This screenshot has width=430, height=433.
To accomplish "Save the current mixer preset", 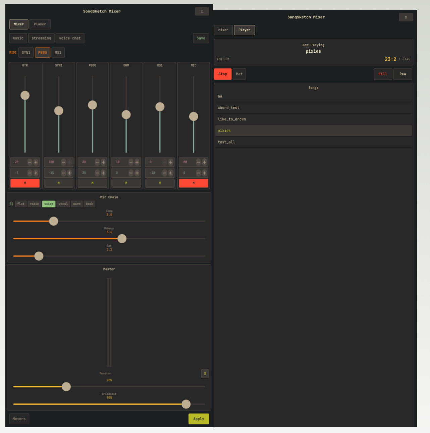I will click(x=201, y=38).
